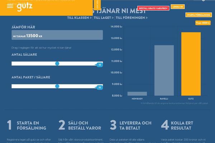Click the value bubble on Antal paket slider
This screenshot has height=143, width=215.
pos(99,88)
